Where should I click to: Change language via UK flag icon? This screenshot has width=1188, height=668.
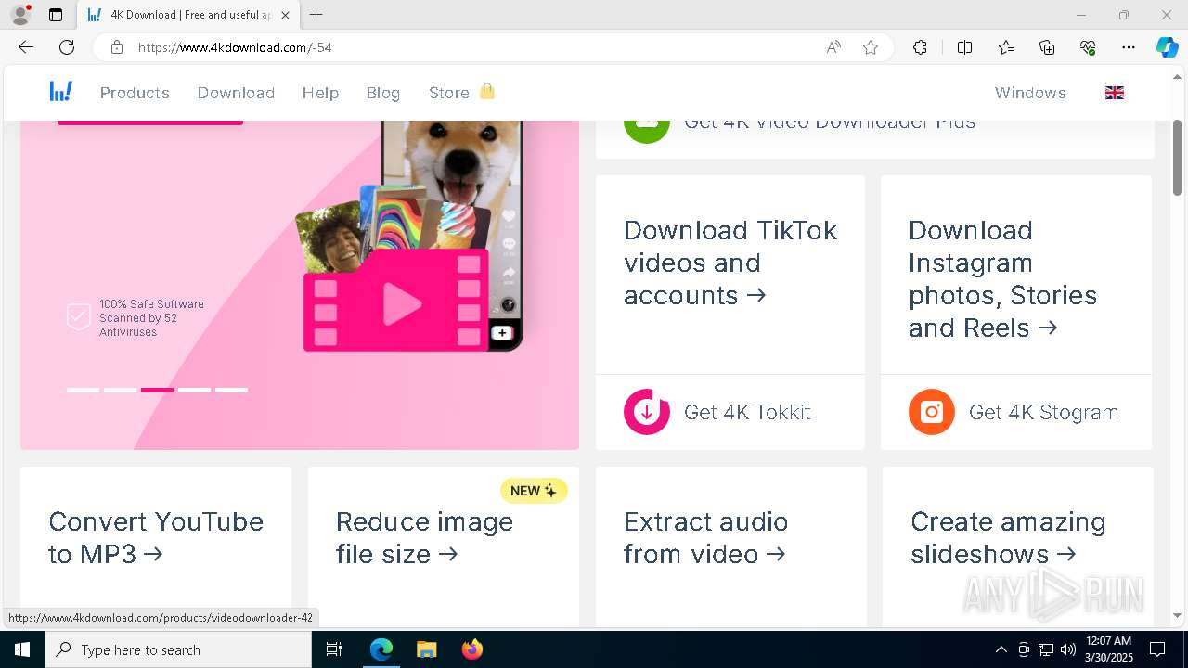click(x=1115, y=93)
